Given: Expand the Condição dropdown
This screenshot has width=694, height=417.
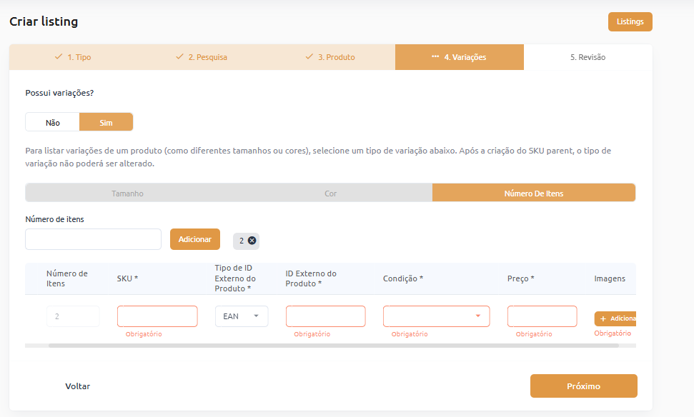Looking at the screenshot, I should coord(436,316).
